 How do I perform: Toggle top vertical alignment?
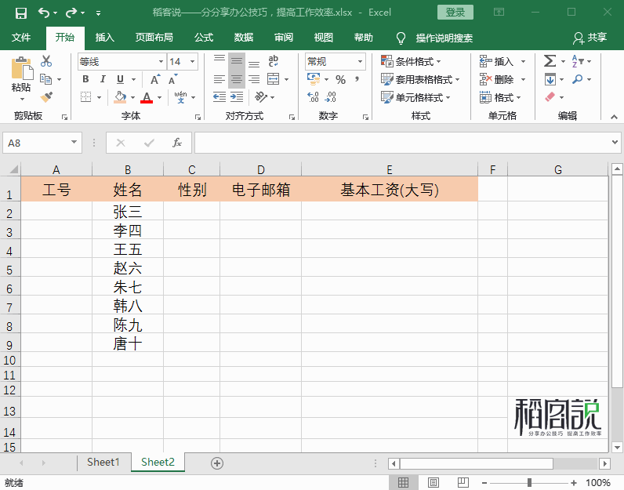tap(219, 59)
